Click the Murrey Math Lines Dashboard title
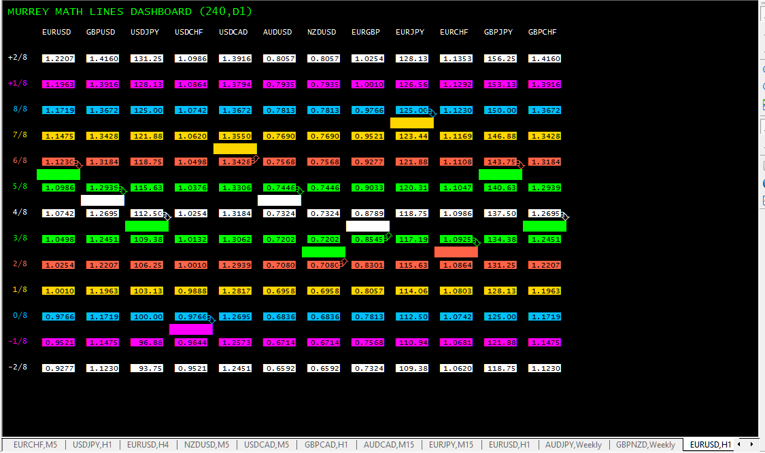Viewport: 765px width, 453px height. tap(130, 11)
